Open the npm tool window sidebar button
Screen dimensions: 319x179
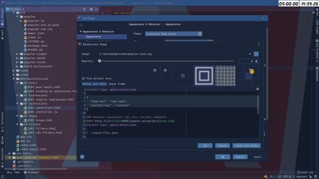(x=2, y=140)
